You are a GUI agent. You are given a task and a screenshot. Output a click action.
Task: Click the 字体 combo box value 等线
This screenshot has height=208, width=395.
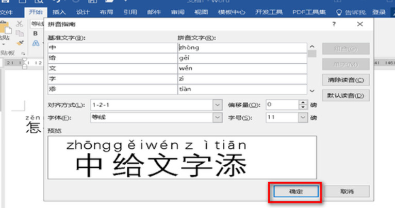(152, 117)
